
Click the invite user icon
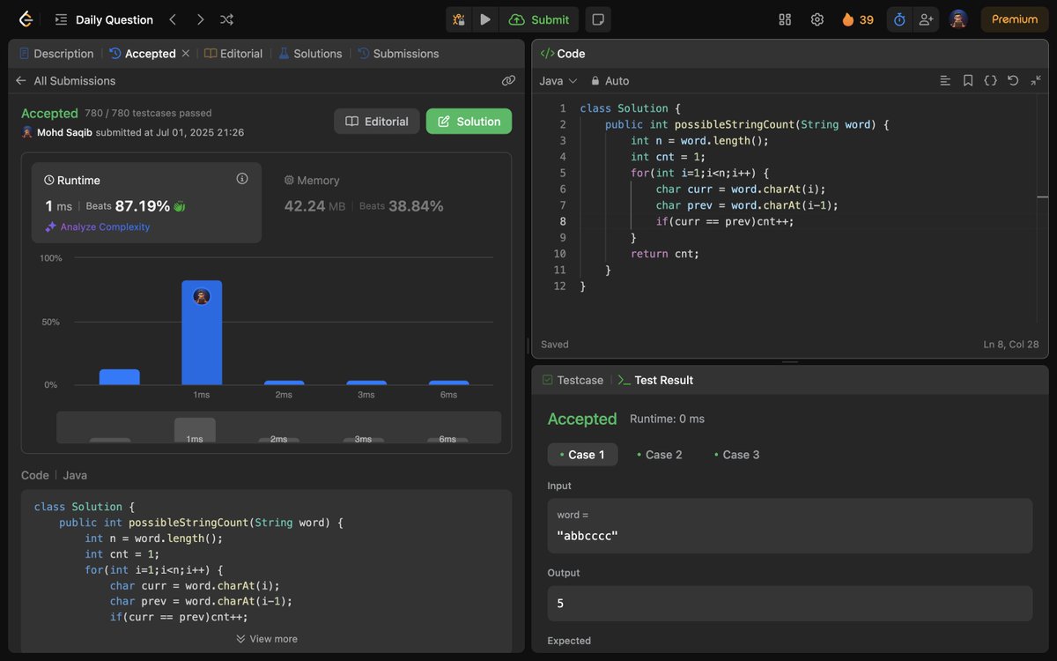click(925, 19)
